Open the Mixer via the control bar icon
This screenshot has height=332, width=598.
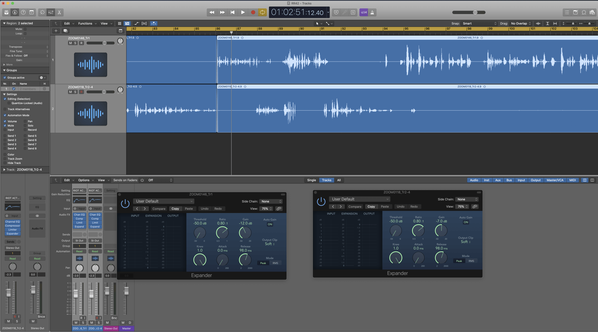(x=51, y=12)
